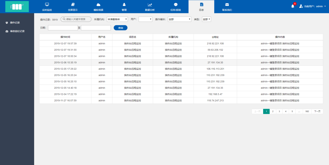Open the 类型 dropdown
The height and width of the screenshot is (165, 329).
pos(206,19)
